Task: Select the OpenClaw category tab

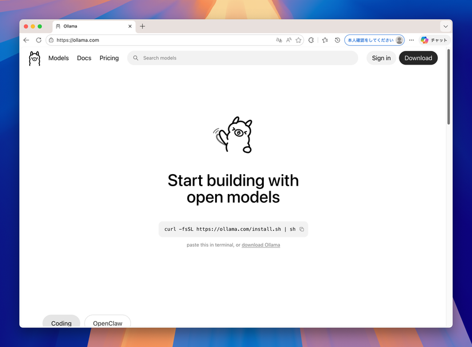Action: point(108,321)
